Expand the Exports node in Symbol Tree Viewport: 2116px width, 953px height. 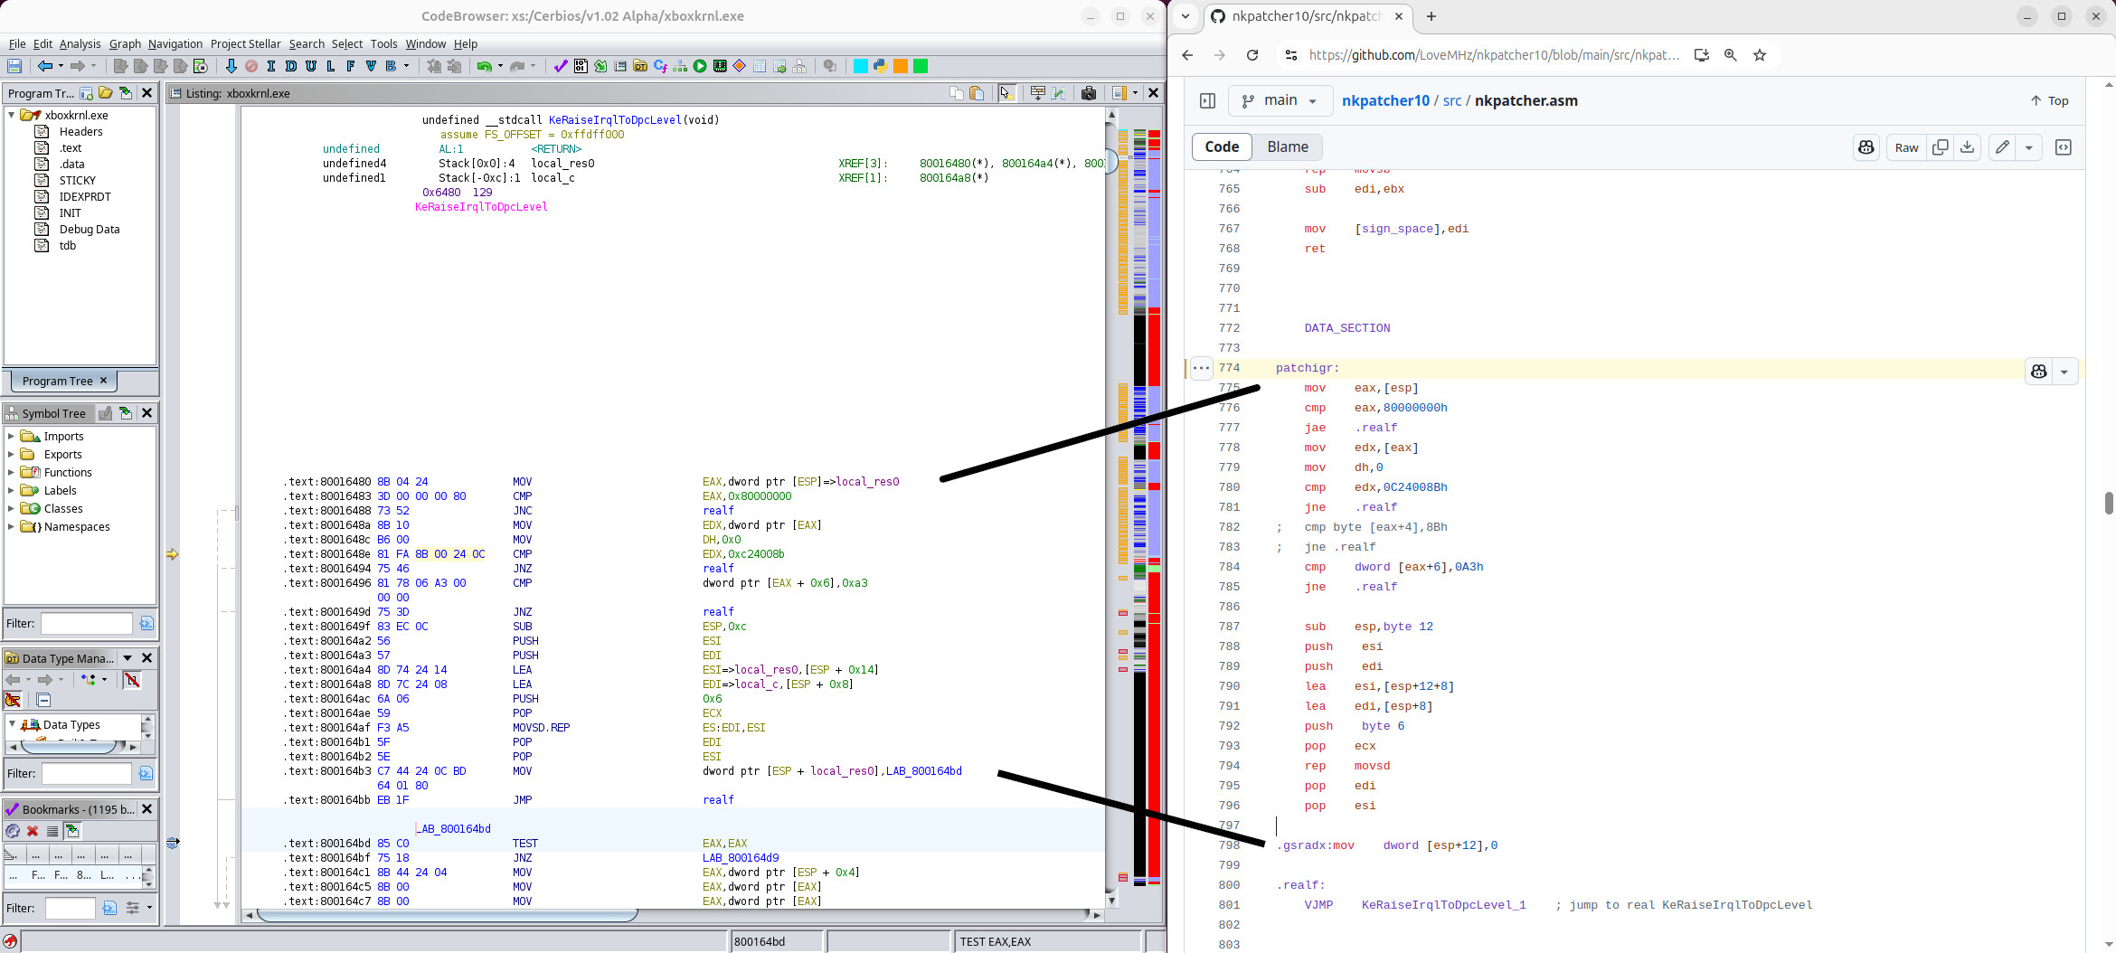click(x=11, y=454)
